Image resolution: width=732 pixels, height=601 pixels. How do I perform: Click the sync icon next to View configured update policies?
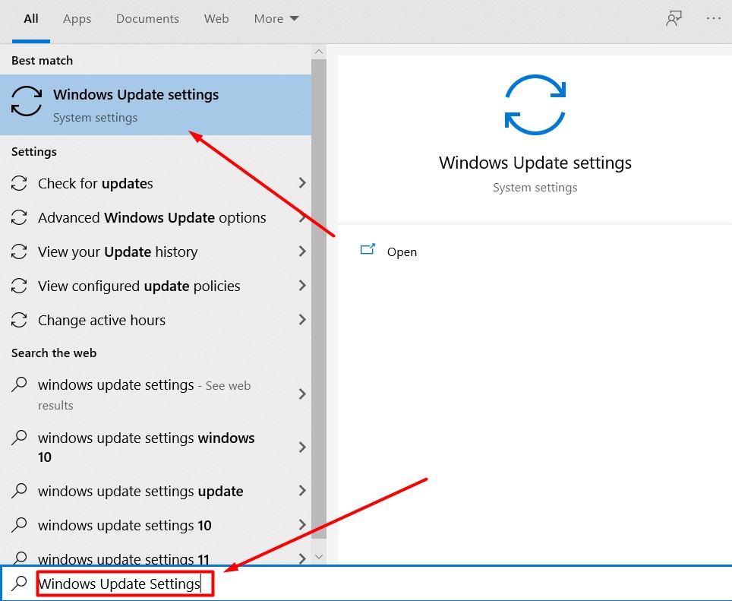(x=19, y=286)
